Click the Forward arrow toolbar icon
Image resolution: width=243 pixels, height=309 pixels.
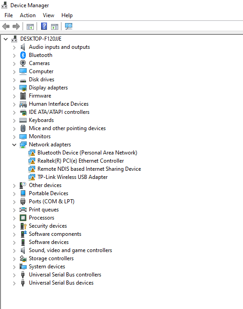(16, 26)
